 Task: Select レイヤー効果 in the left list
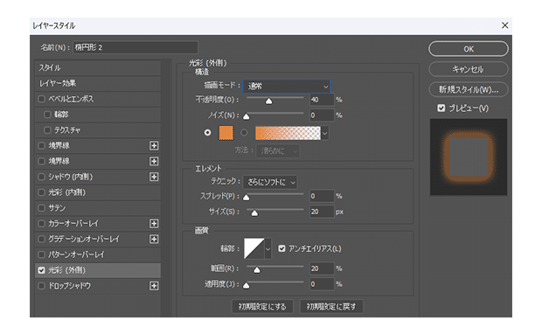tap(98, 83)
